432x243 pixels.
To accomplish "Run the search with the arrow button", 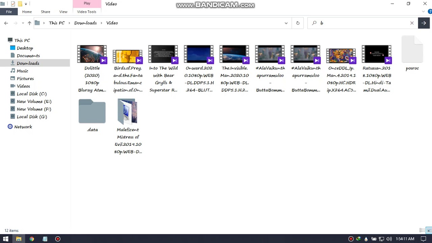I will 424,23.
